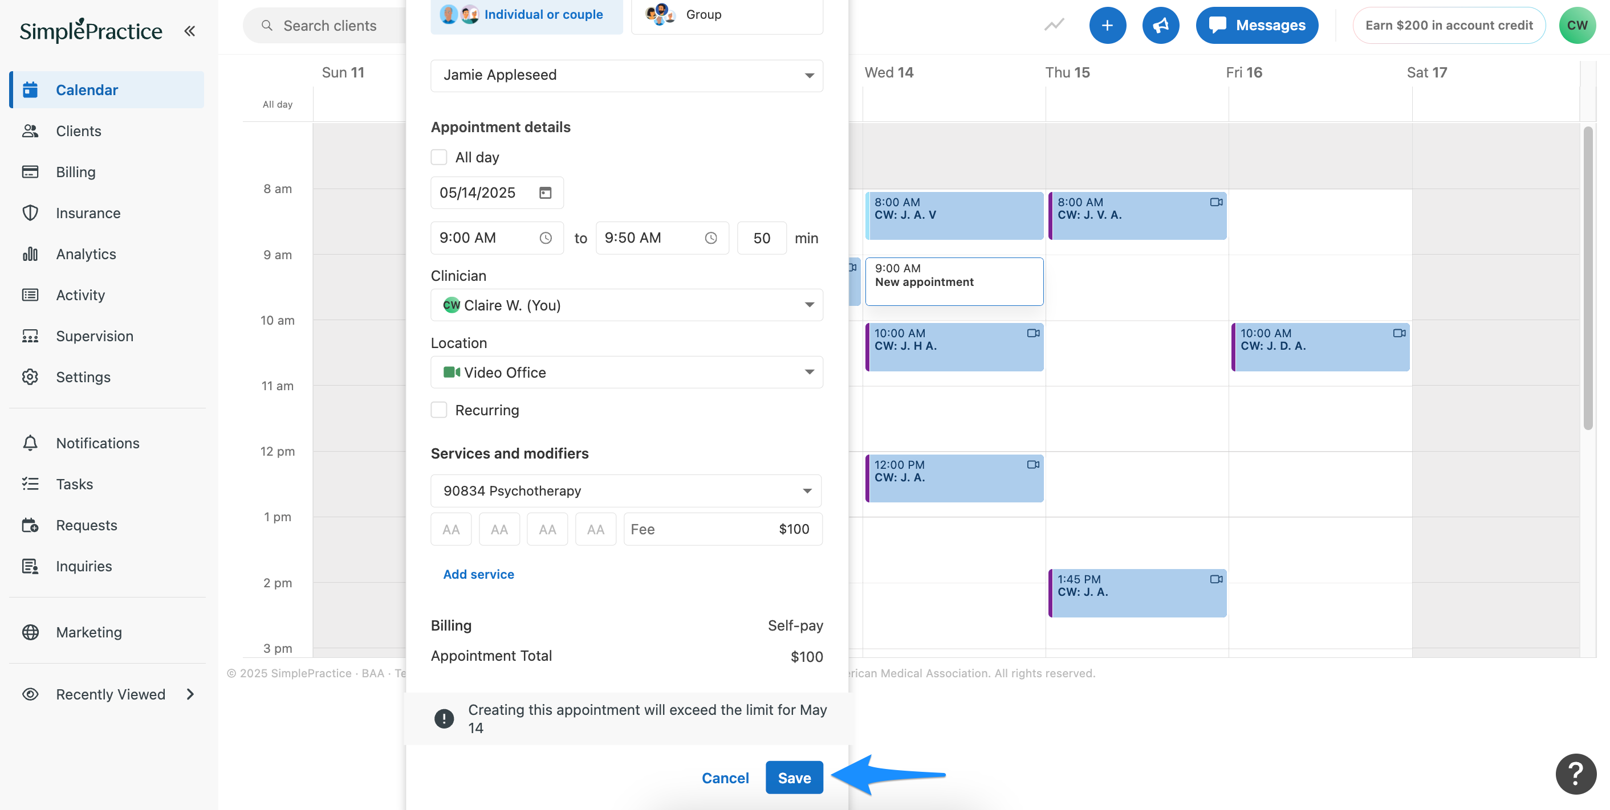Open the help question mark button
Screen dimensions: 1610x810
point(1576,775)
